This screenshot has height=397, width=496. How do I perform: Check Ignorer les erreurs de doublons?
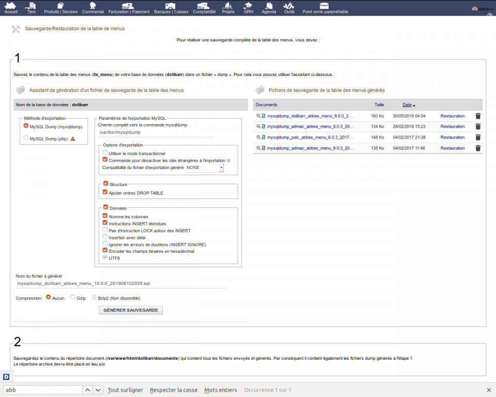point(105,243)
